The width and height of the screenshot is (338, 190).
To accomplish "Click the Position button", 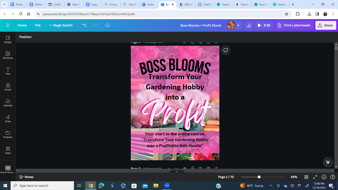I will [x=25, y=37].
